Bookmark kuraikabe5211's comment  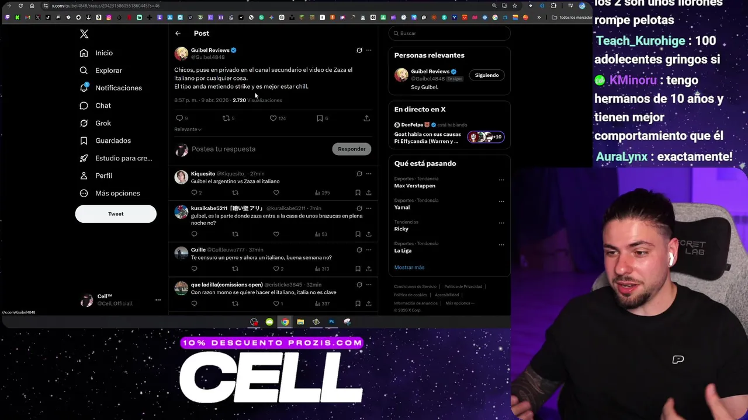coord(358,235)
